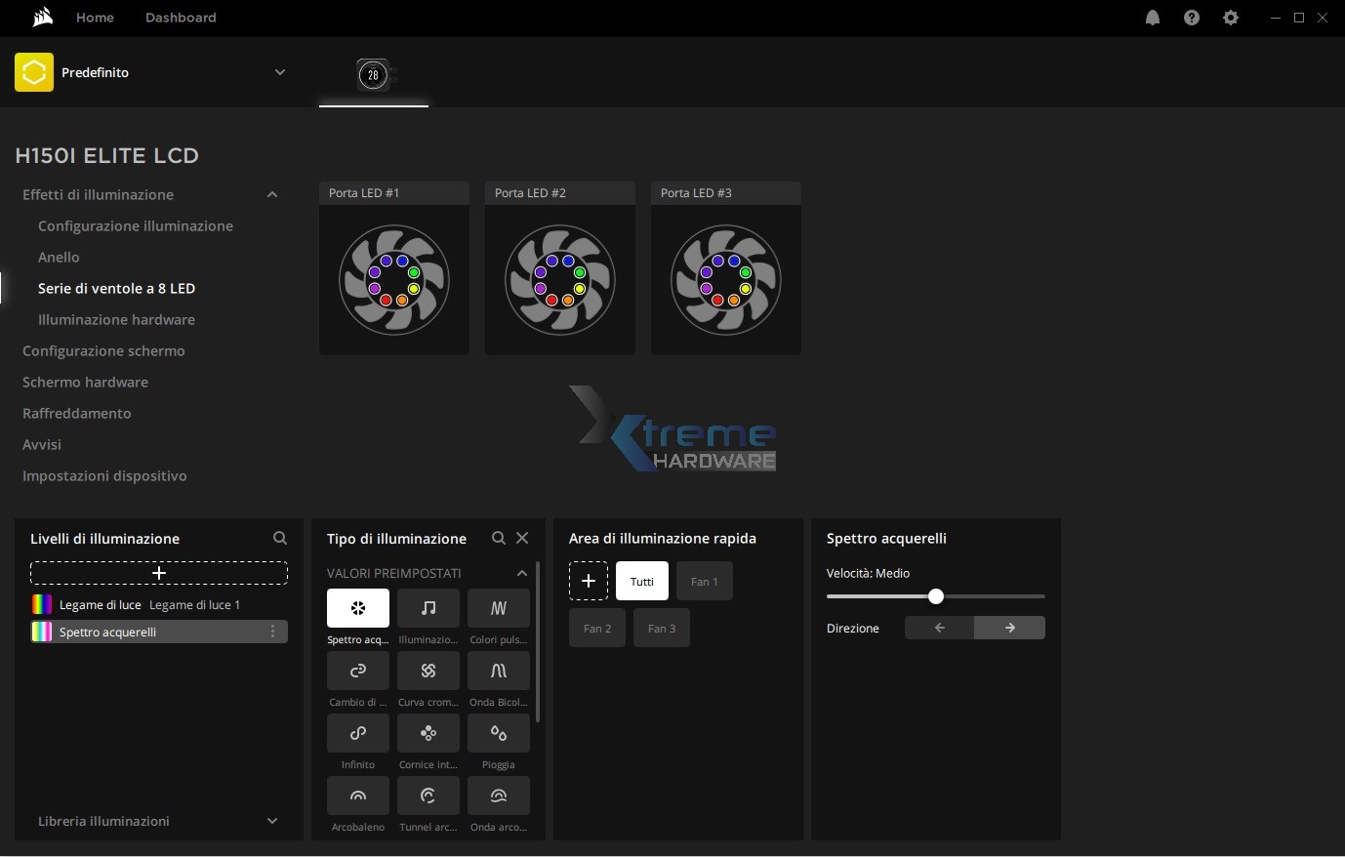Open settings via the gear icon

click(x=1231, y=18)
